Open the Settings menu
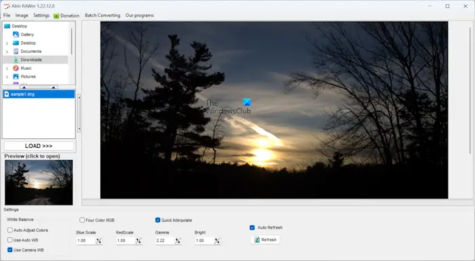Image resolution: width=475 pixels, height=261 pixels. click(41, 16)
